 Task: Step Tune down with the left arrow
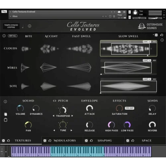tap(54, 130)
